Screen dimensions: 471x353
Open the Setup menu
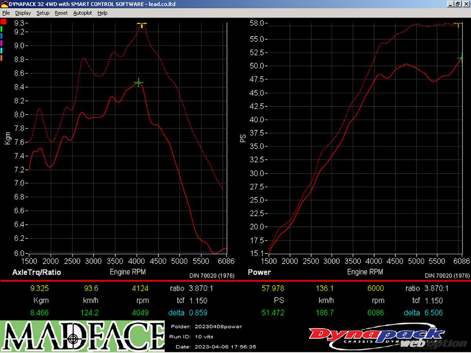pos(43,13)
